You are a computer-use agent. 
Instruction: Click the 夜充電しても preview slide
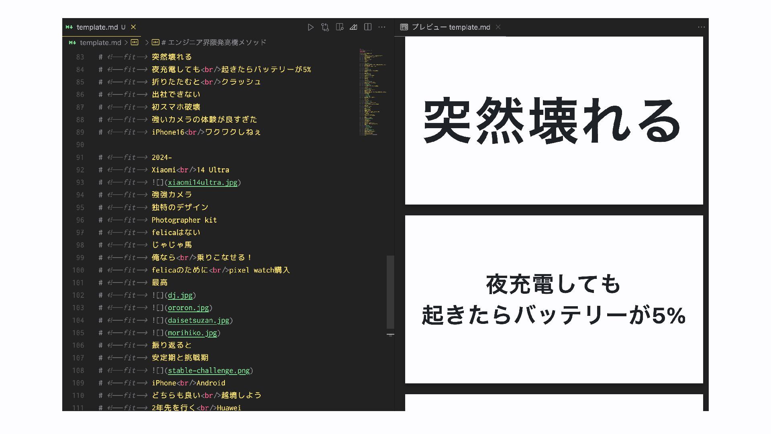point(554,299)
